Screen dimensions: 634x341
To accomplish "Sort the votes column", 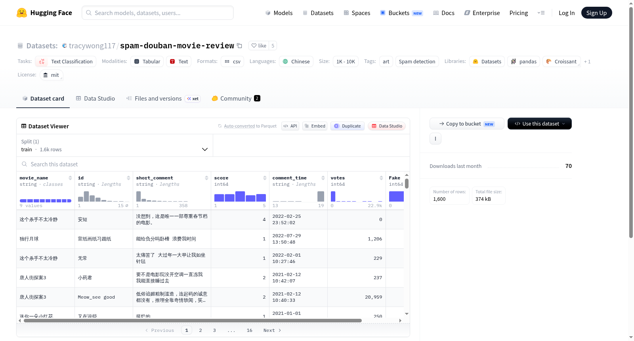I will [381, 178].
